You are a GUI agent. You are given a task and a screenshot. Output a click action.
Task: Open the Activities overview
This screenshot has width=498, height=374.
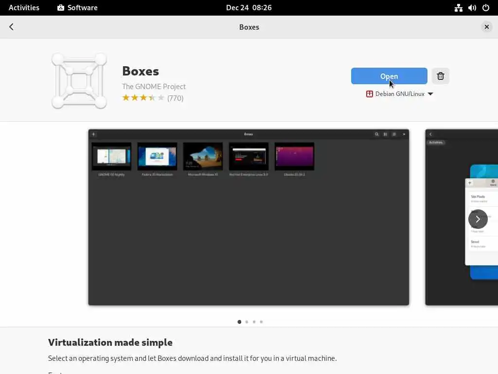pos(24,8)
